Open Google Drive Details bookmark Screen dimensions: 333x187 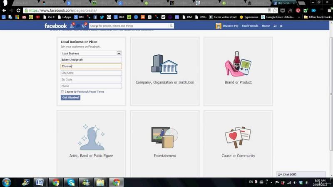pos(278,17)
